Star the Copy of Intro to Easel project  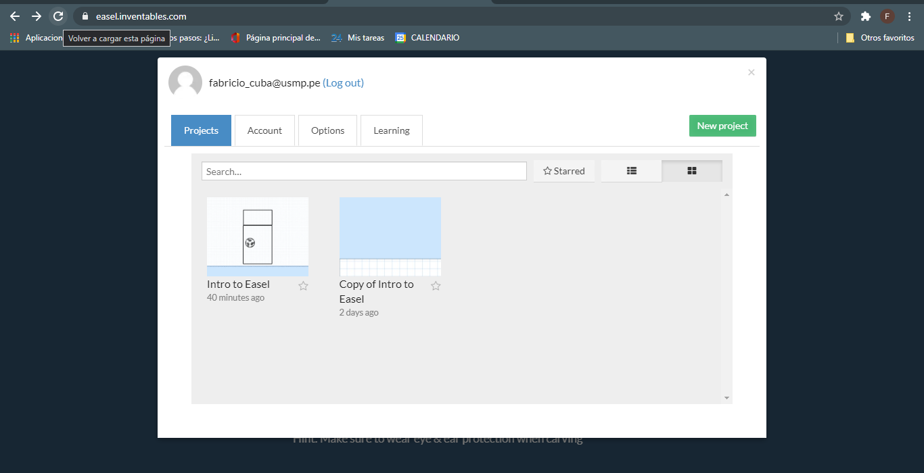coord(436,286)
